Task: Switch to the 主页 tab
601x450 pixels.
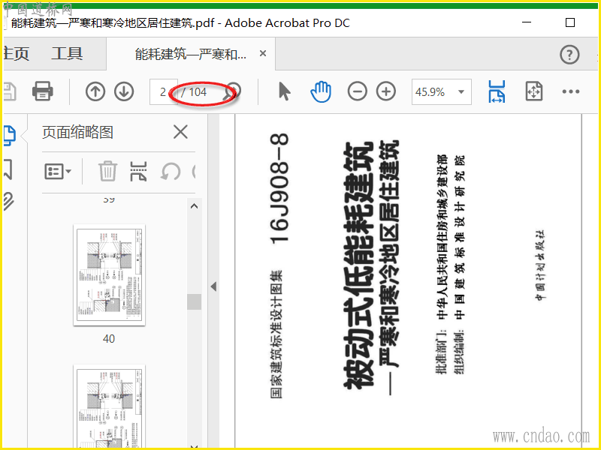Action: pos(16,53)
